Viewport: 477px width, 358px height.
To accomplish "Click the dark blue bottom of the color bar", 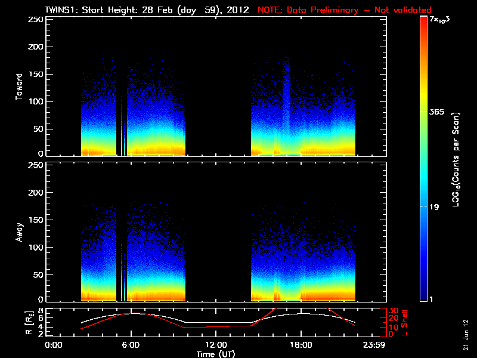I will pyautogui.click(x=423, y=297).
